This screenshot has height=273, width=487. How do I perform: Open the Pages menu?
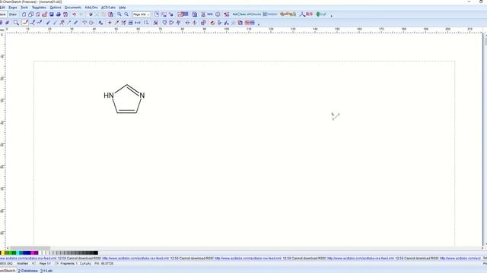coord(13,7)
